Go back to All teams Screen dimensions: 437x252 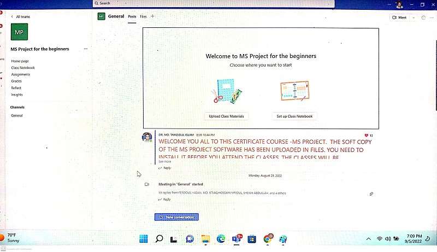pos(21,17)
